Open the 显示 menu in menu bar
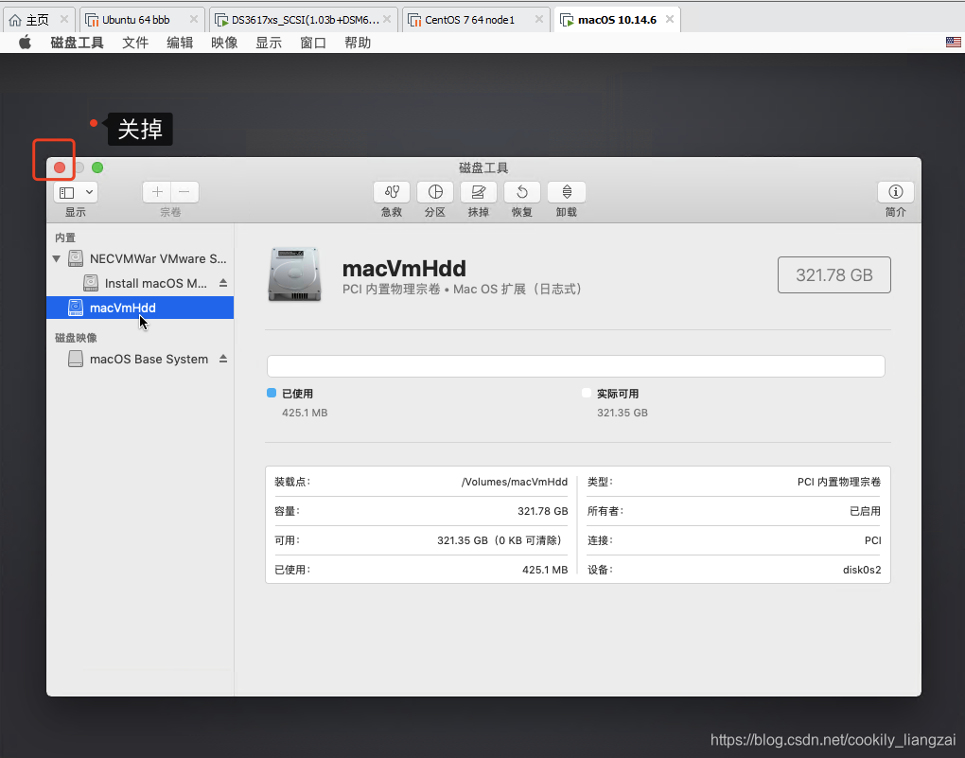 click(269, 43)
